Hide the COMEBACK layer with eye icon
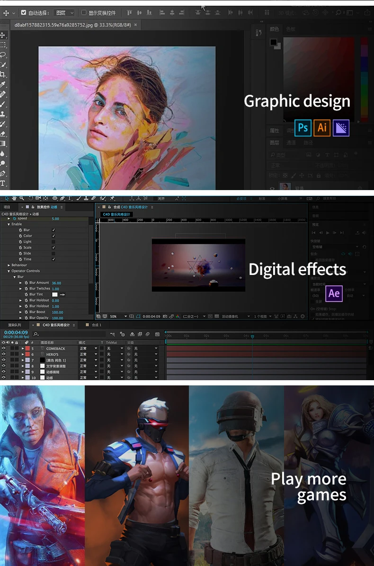374x566 pixels. pos(3,348)
